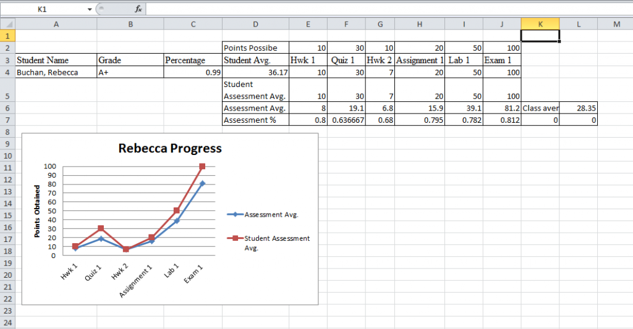The height and width of the screenshot is (329, 633).
Task: Click the Select All corner button
Action: coord(7,24)
